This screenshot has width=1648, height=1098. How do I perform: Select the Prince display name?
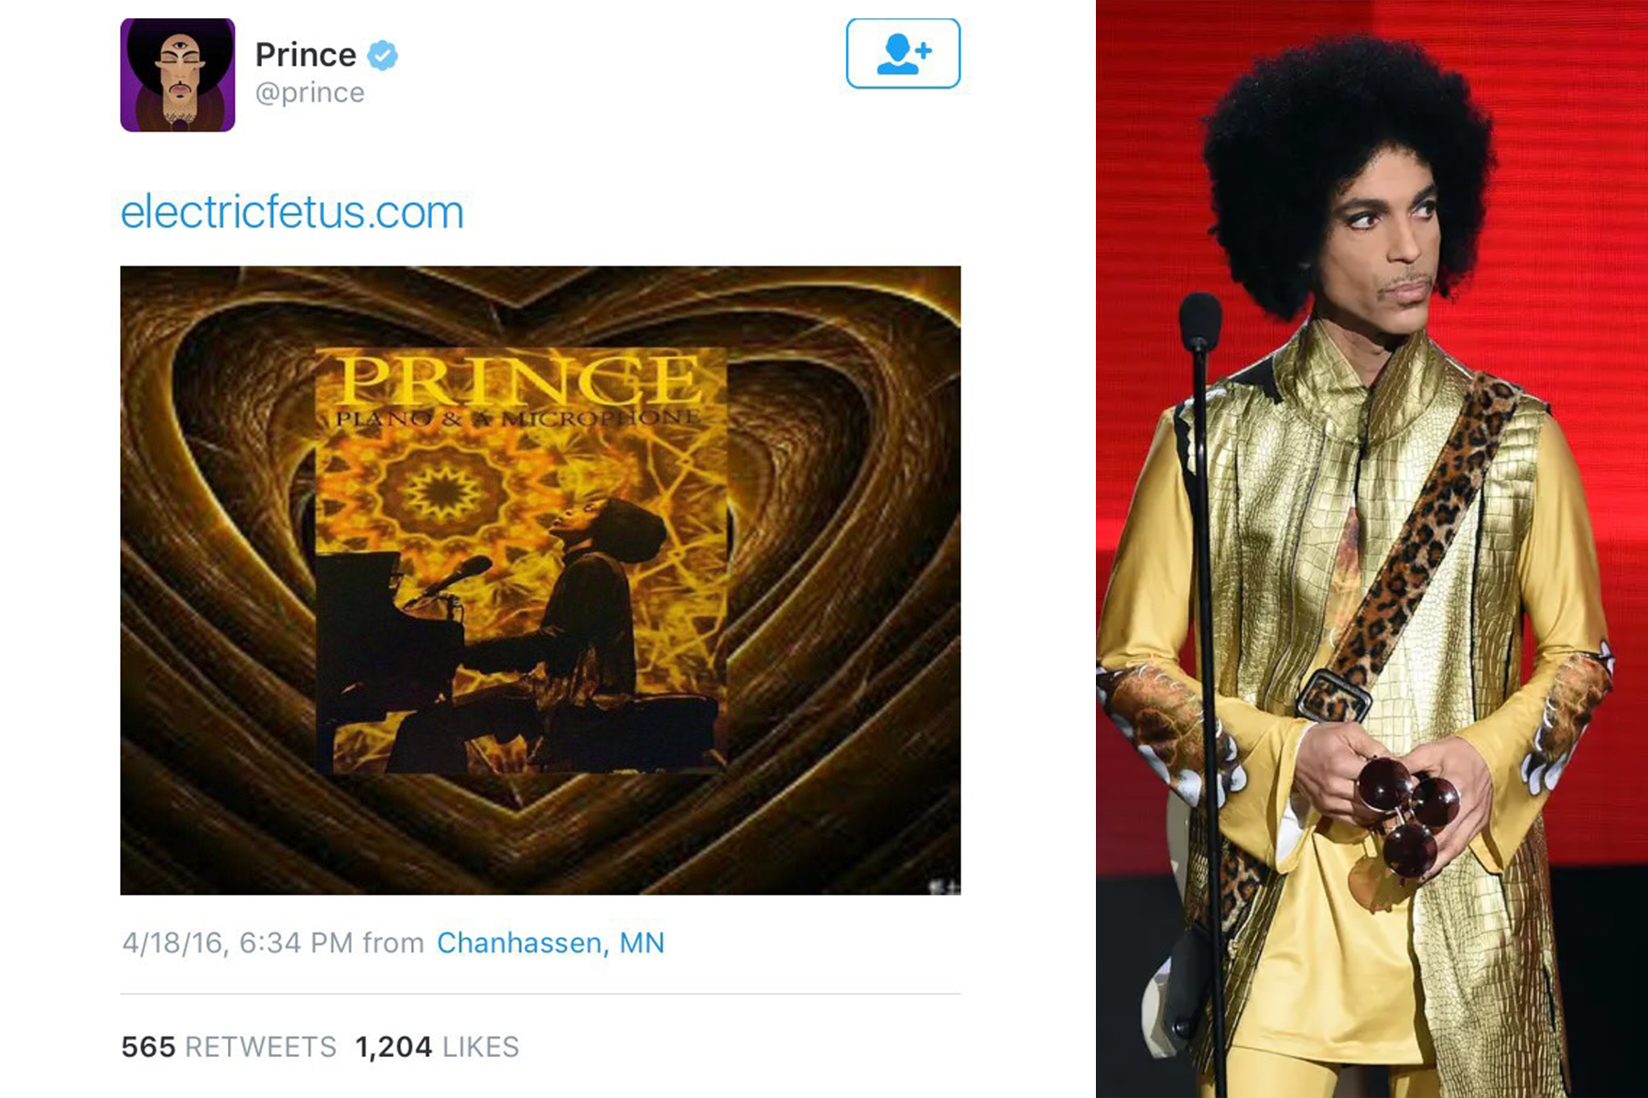[305, 55]
